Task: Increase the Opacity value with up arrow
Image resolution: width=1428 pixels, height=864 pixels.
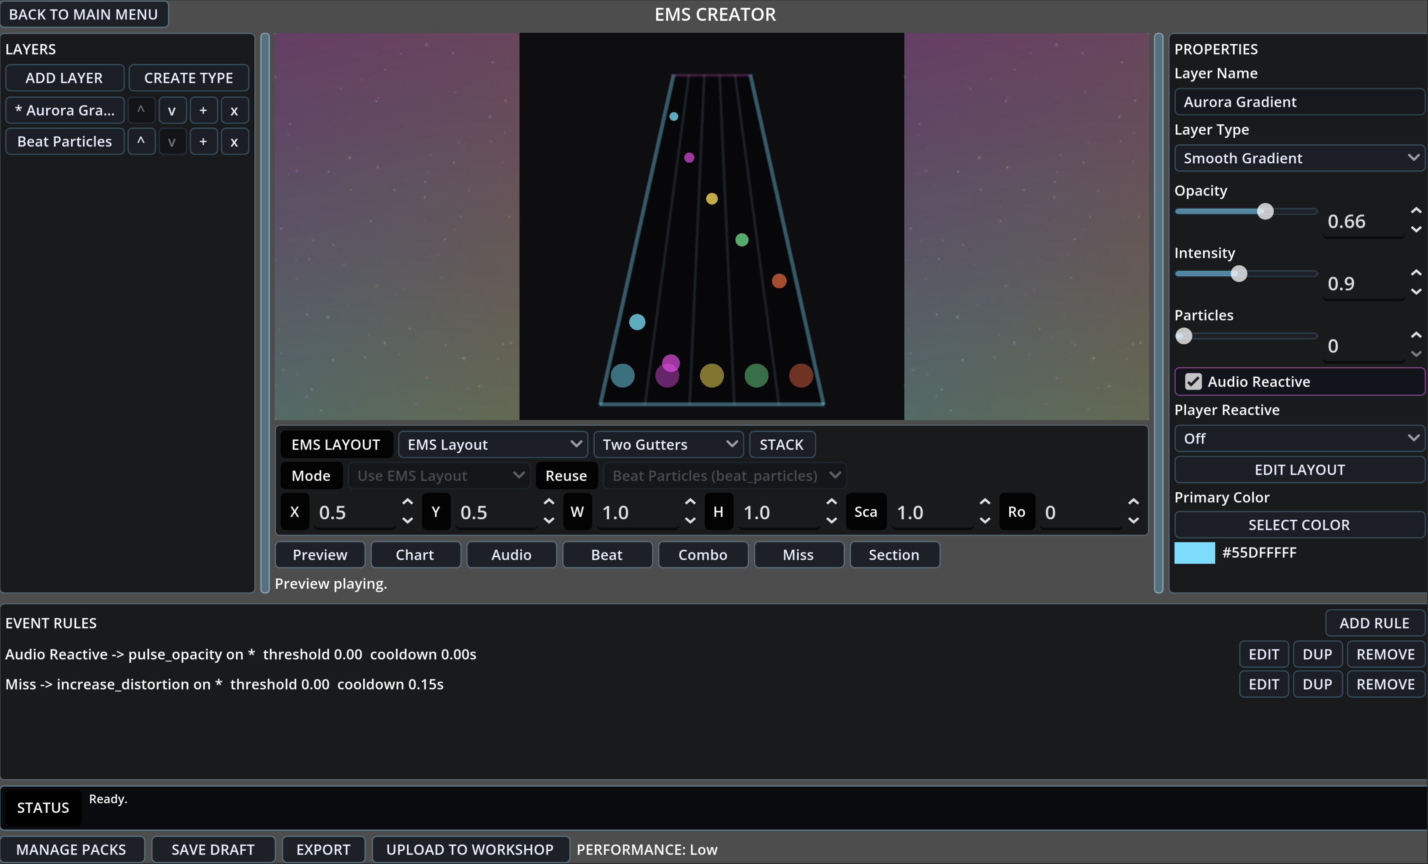Action: pyautogui.click(x=1416, y=210)
